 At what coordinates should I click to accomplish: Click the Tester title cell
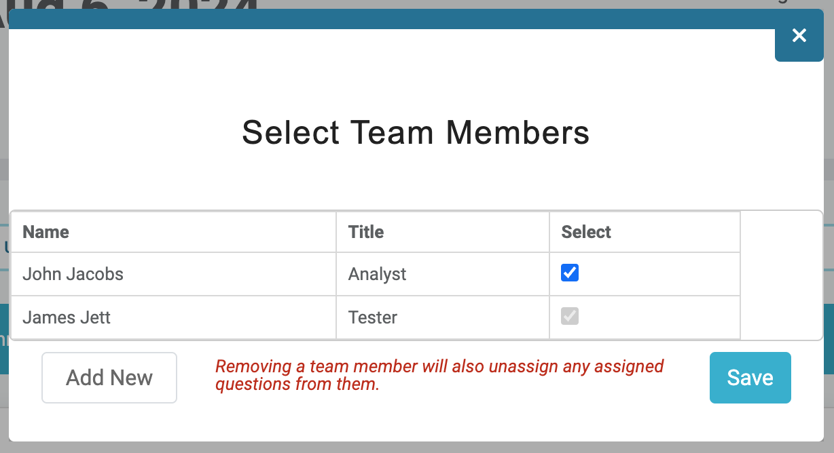click(443, 317)
